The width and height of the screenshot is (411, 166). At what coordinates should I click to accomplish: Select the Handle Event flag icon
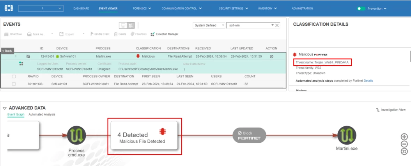[x=92, y=34]
